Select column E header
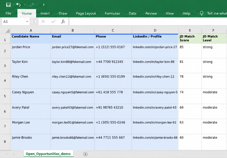 [190, 30]
